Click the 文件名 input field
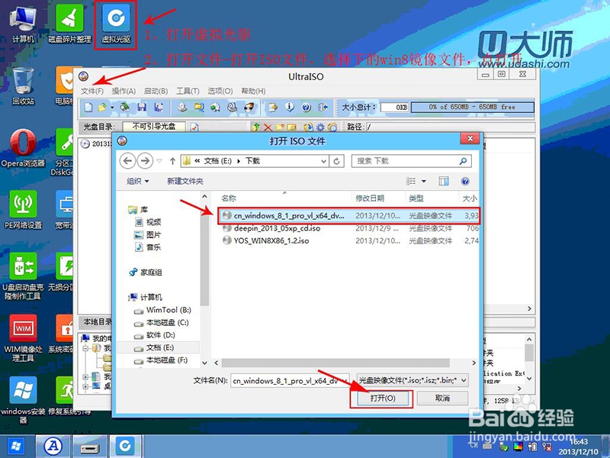This screenshot has height=458, width=610. point(290,380)
